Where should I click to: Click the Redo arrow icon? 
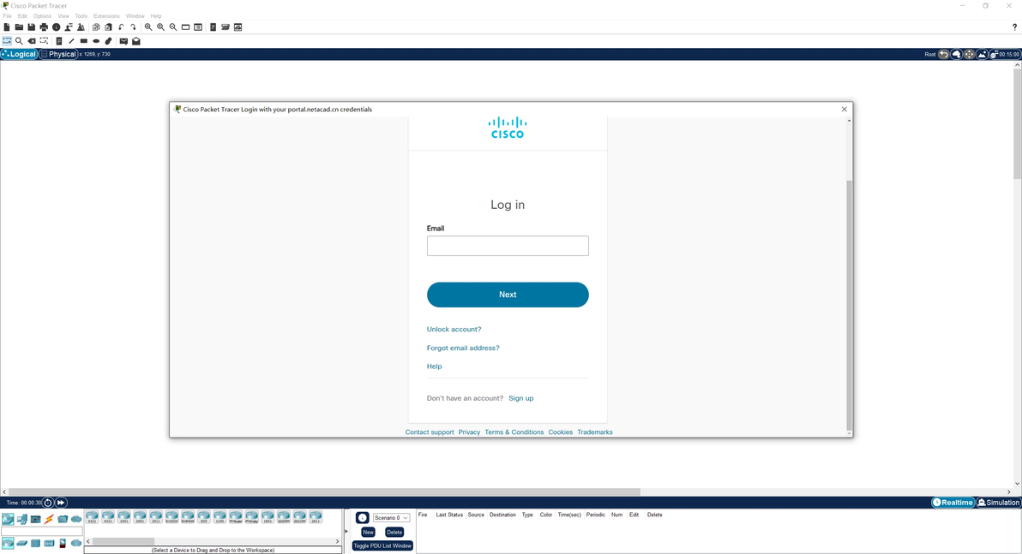pyautogui.click(x=133, y=27)
